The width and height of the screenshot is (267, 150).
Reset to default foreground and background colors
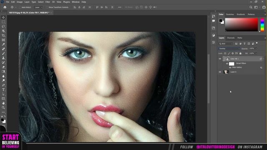[2, 116]
